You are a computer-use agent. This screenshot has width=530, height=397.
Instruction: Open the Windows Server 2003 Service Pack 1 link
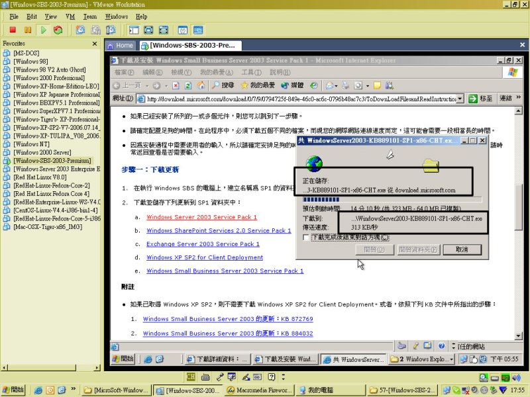pyautogui.click(x=201, y=217)
